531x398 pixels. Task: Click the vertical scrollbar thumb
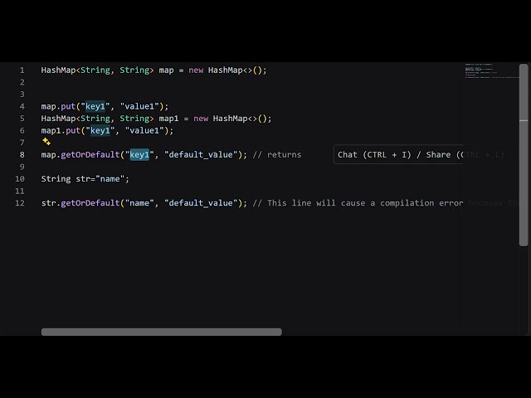(524, 155)
